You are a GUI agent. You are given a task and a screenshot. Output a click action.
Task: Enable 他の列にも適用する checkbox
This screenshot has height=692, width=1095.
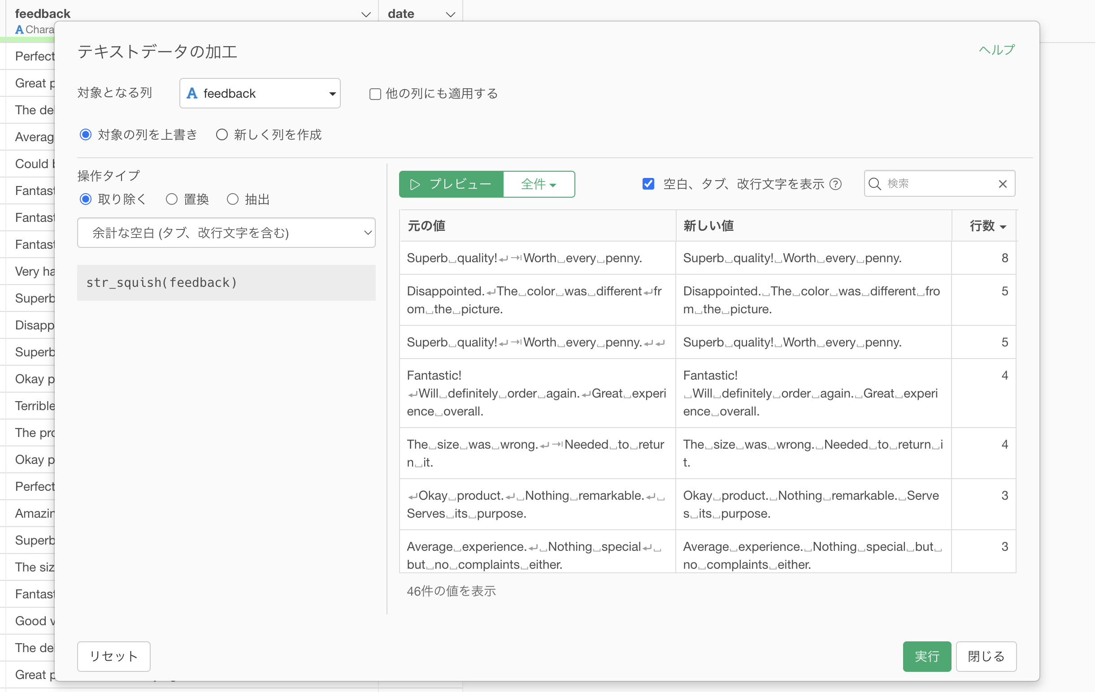point(375,94)
